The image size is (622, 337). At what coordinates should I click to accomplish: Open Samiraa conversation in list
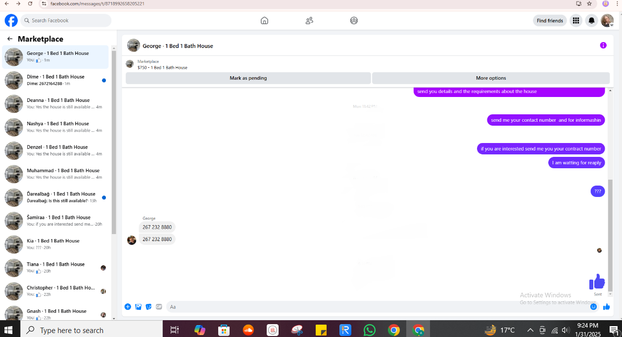55,221
